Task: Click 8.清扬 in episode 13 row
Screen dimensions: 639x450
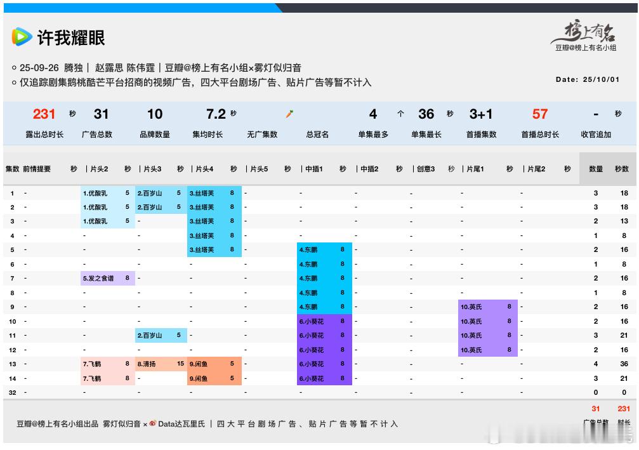Action: (x=147, y=364)
